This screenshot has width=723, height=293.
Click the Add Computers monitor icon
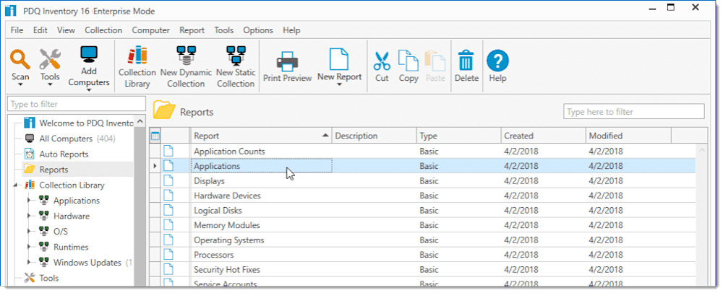[89, 54]
